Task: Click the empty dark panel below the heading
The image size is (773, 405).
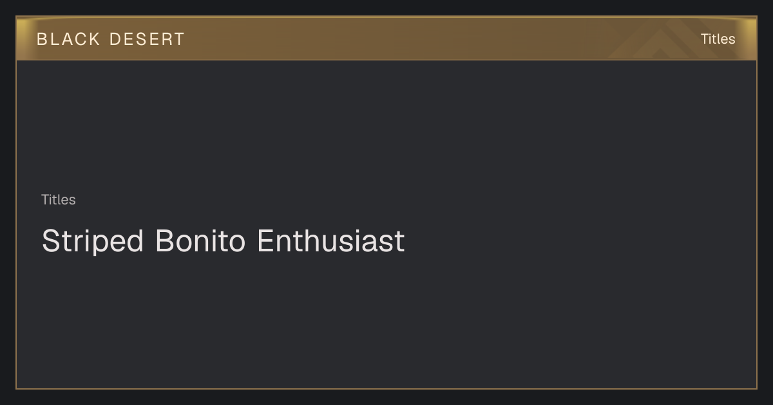Action: [386, 321]
